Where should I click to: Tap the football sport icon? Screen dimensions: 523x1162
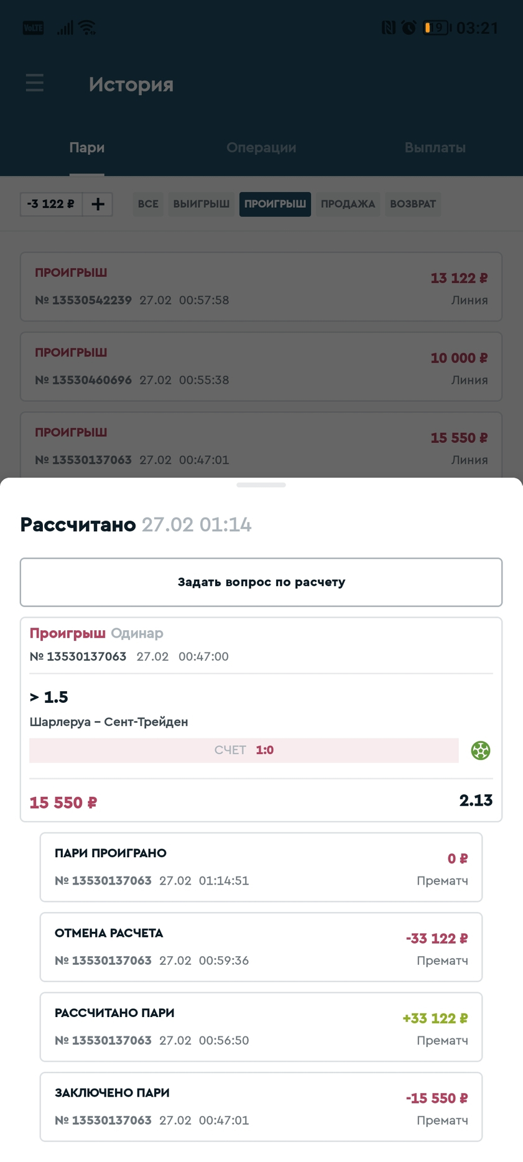pos(480,750)
